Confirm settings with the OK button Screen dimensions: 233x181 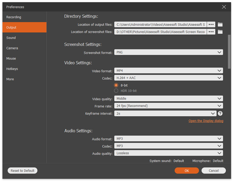point(187,171)
